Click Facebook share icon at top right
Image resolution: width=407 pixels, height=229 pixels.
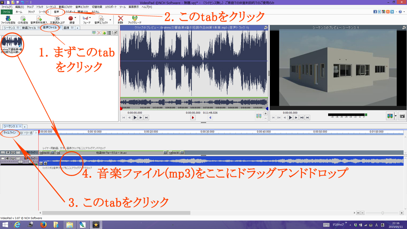click(375, 12)
